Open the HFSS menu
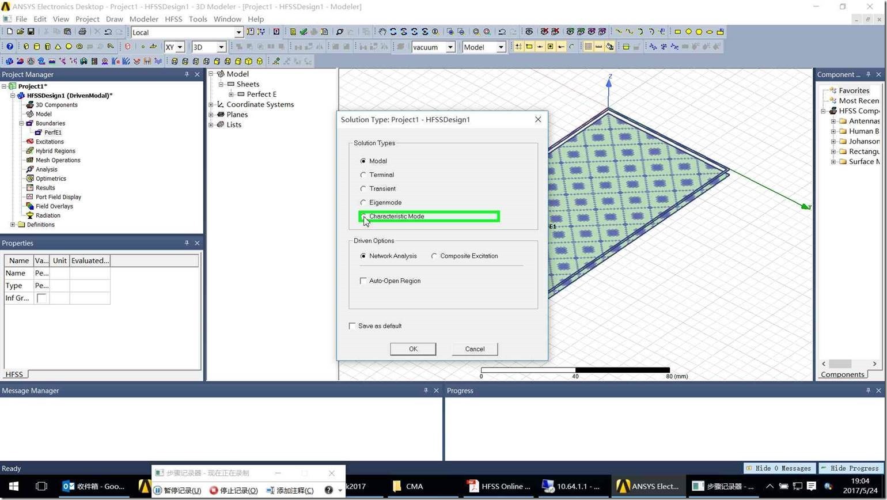The height and width of the screenshot is (500, 887). point(173,19)
